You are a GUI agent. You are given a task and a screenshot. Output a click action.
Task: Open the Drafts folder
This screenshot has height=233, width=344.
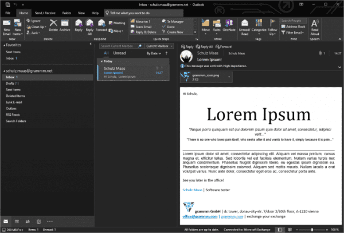click(x=12, y=84)
